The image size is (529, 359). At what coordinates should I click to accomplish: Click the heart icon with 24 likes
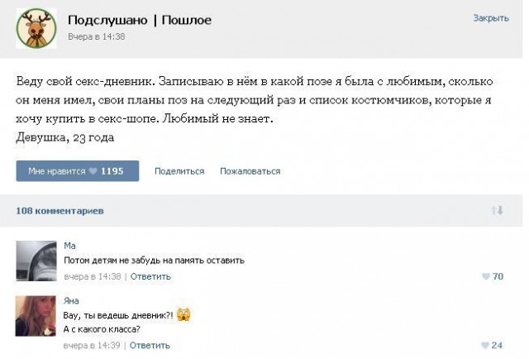(x=486, y=345)
